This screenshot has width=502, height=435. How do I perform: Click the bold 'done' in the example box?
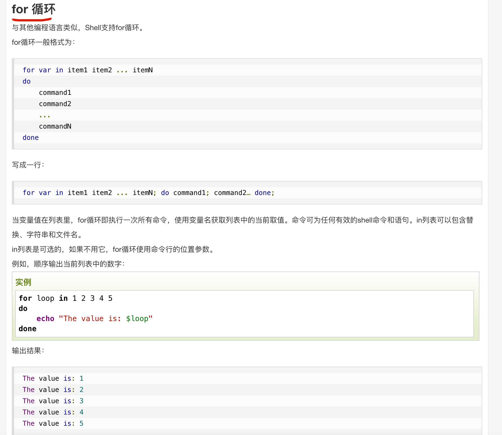point(28,329)
